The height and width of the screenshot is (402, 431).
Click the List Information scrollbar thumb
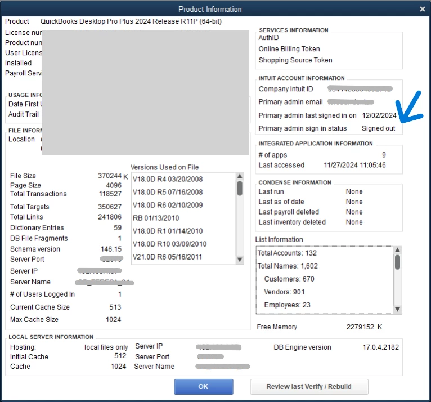point(397,262)
